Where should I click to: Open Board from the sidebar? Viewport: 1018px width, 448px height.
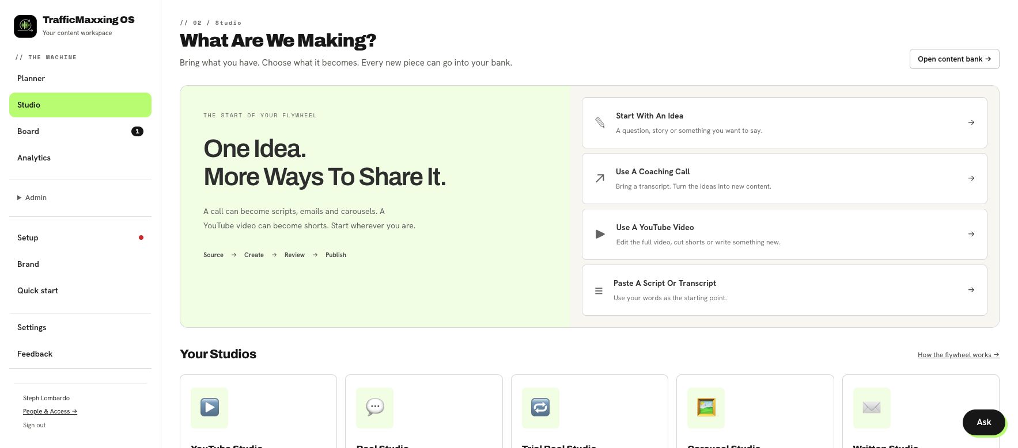80,131
